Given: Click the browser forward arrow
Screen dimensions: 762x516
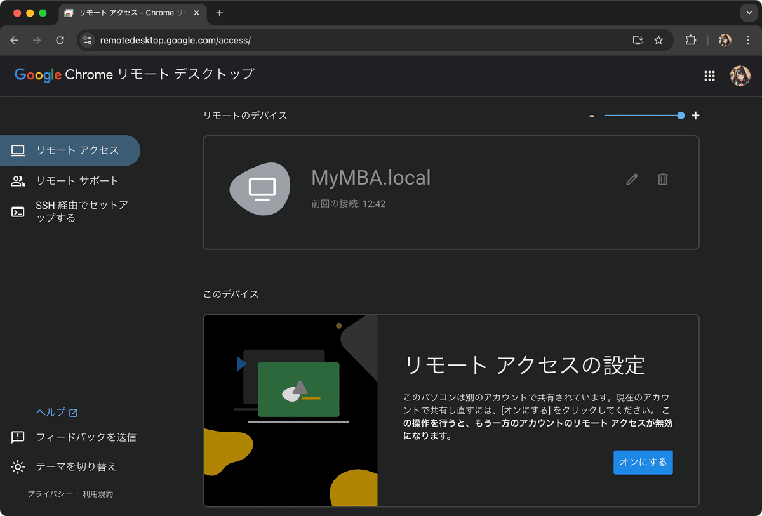Looking at the screenshot, I should coord(37,40).
